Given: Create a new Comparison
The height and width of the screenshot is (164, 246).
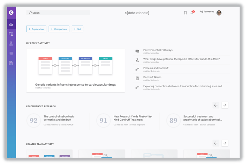Looking at the screenshot, I should (59, 29).
